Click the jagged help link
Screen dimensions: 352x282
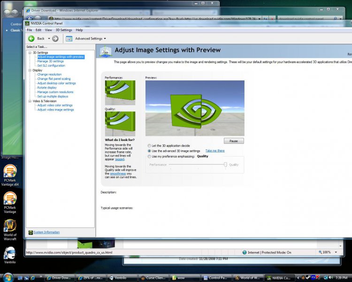[120, 159]
